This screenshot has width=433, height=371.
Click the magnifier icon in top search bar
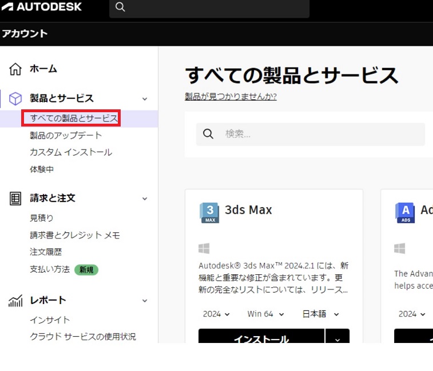point(120,7)
